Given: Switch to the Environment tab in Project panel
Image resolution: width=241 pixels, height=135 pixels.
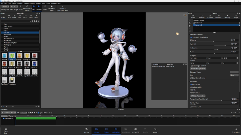Looking at the screenshot, I should [218, 16].
